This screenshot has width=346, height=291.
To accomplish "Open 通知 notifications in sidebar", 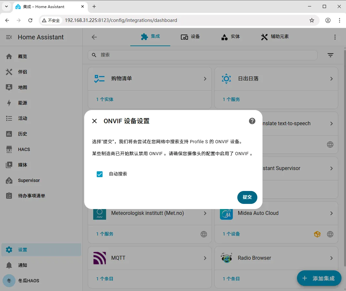I will click(x=41, y=265).
